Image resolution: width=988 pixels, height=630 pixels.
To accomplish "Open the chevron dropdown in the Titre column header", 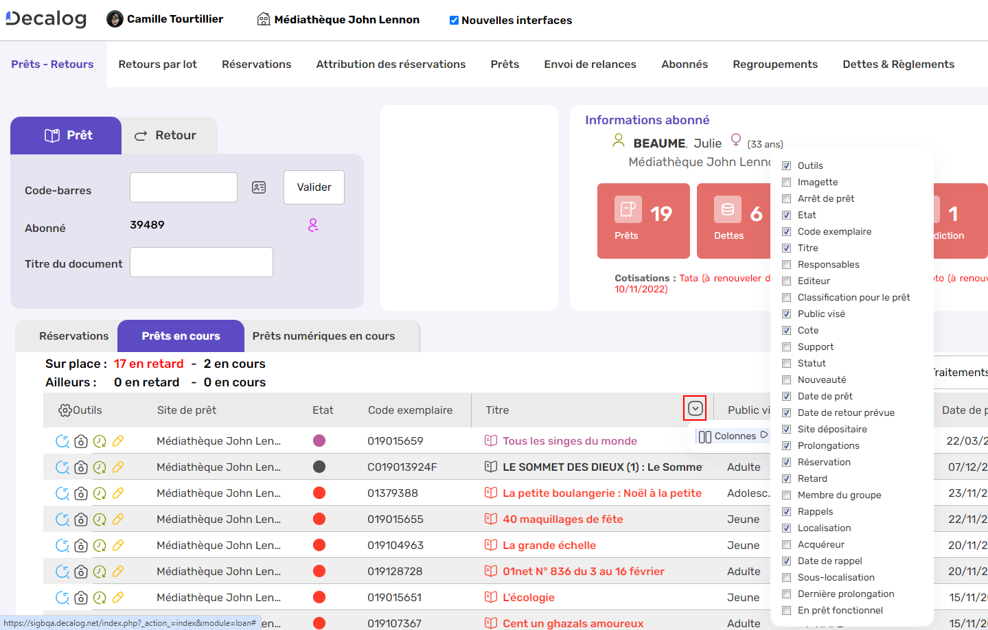I will click(x=695, y=408).
